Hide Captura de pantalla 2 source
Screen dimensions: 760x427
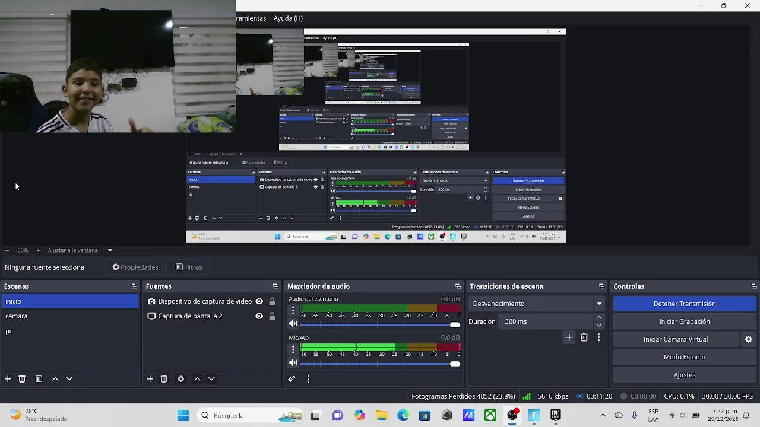pos(259,316)
